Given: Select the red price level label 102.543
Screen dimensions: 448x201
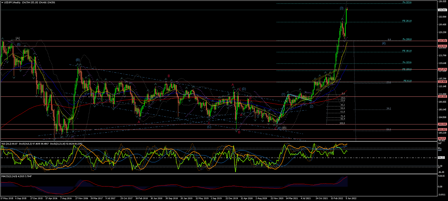Looking at the screenshot, I should (442, 124).
